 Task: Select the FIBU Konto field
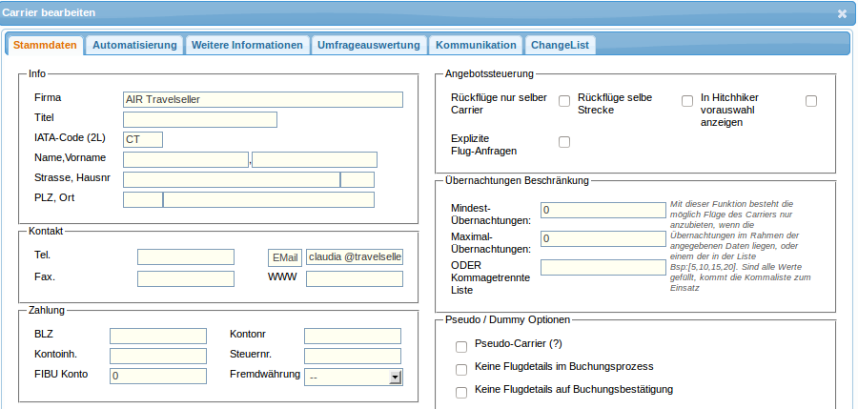pos(158,377)
